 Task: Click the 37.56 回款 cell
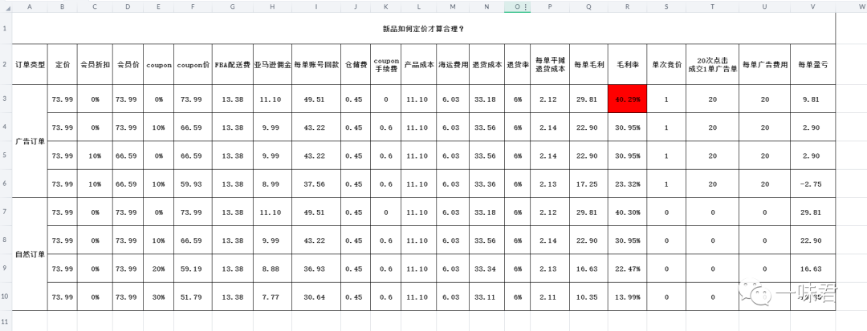coord(316,184)
